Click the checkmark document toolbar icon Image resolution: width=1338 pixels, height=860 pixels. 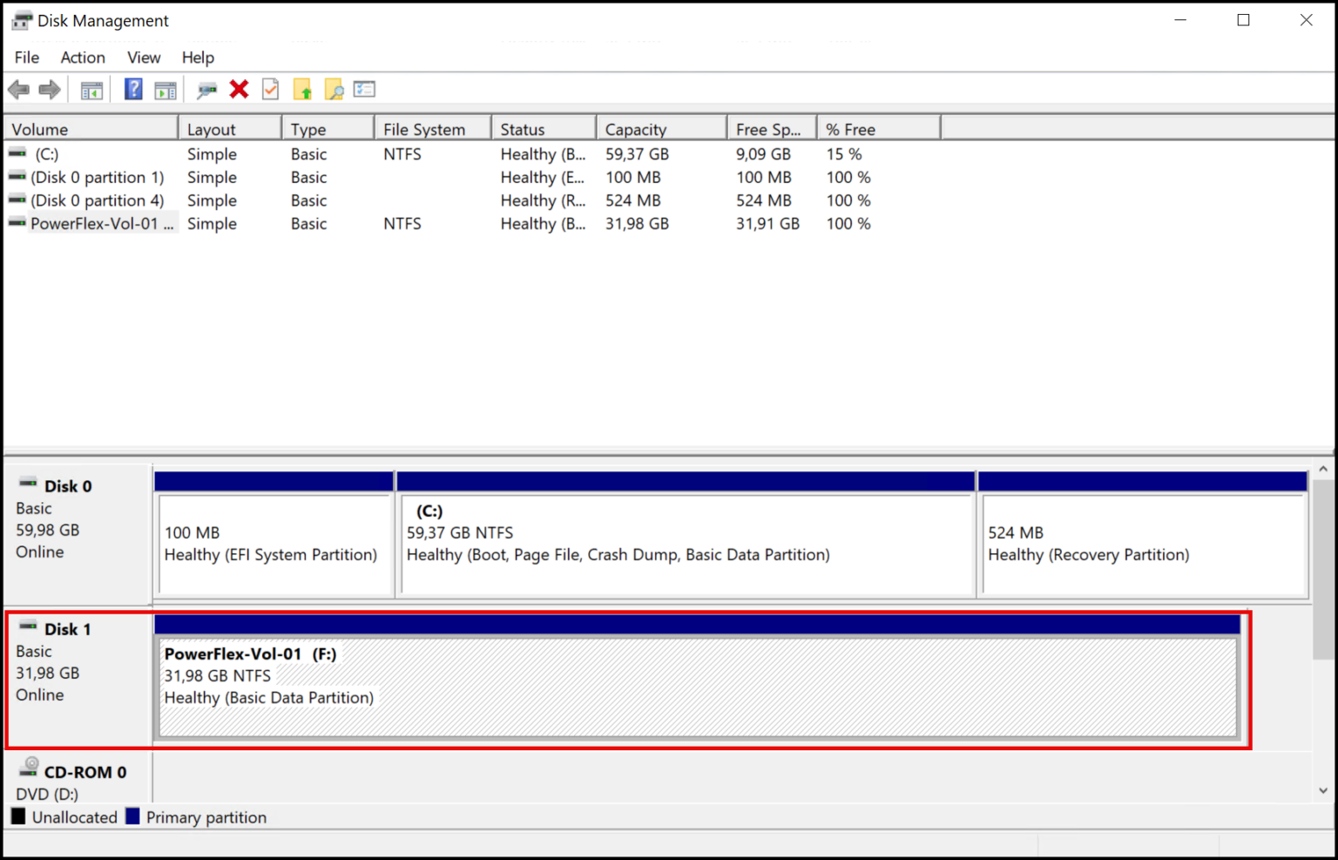point(270,89)
